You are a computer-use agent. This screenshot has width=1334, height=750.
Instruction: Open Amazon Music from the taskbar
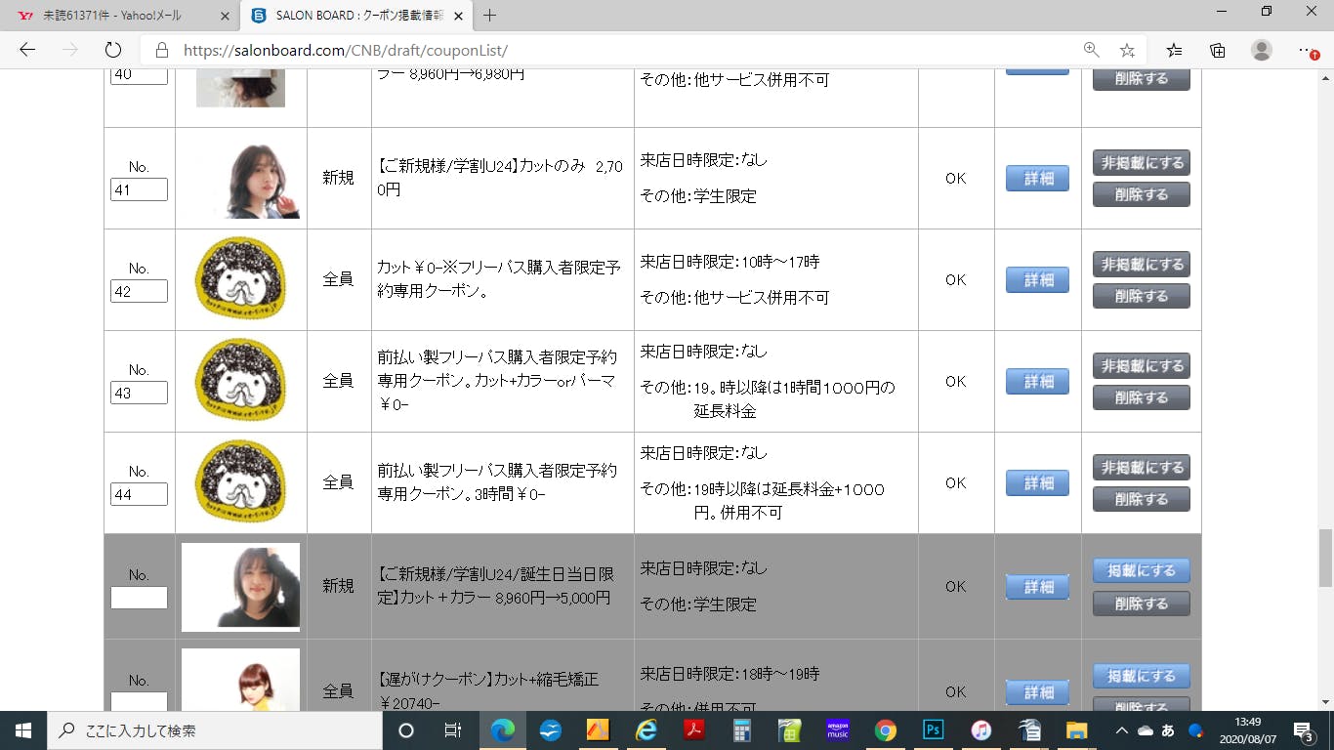click(x=838, y=730)
